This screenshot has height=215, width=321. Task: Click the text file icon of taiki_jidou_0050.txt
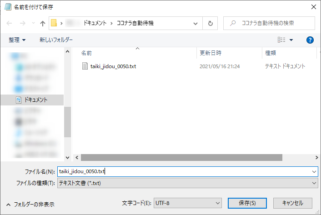coord(85,66)
